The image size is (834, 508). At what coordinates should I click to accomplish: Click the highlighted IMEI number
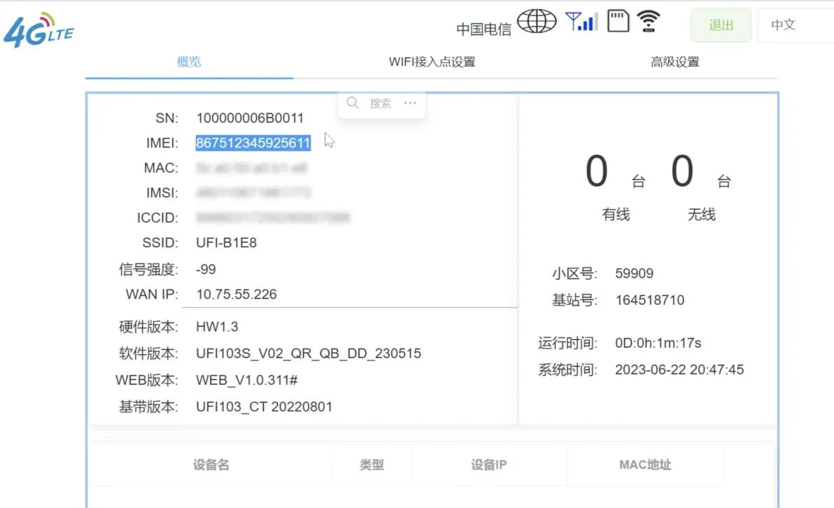coord(253,143)
